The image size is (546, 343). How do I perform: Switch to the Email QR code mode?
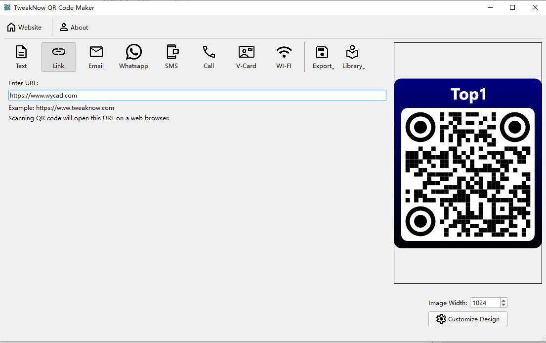[x=96, y=56]
